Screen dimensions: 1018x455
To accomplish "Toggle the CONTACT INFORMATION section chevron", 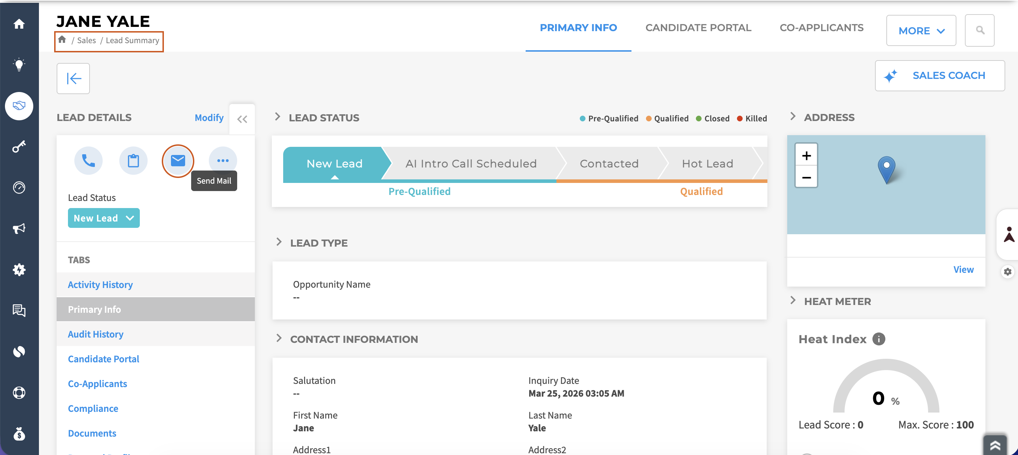I will coord(279,338).
